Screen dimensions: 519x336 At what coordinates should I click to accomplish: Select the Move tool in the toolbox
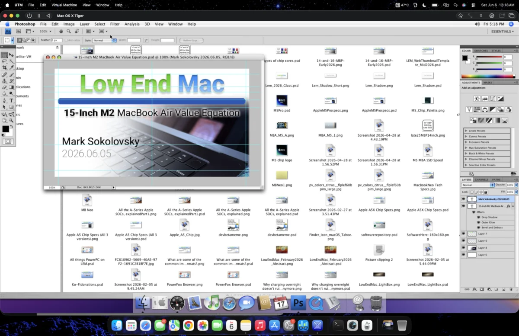(x=11, y=54)
